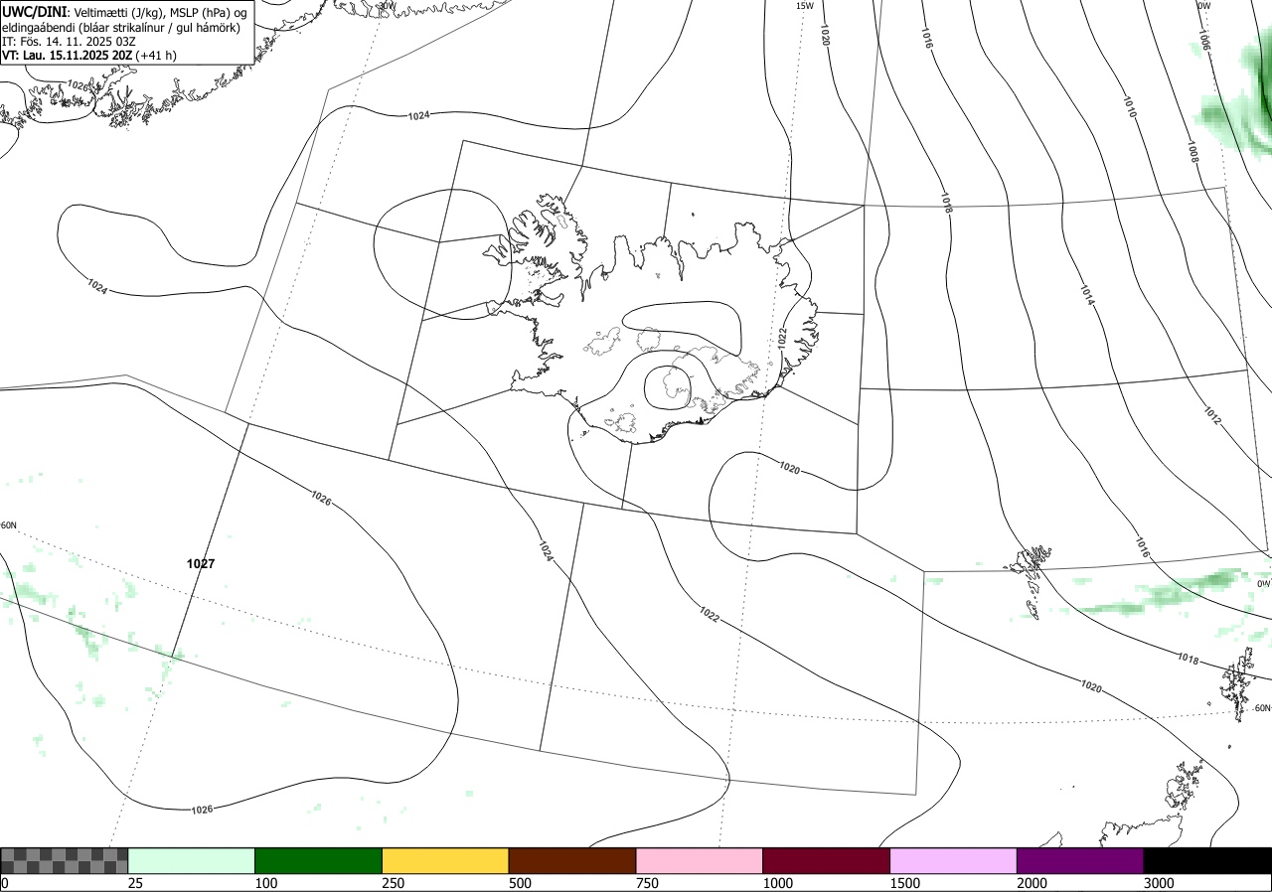Click the 'VT: Lau. 15.11.2025 20Z (+41 h)' line
Viewport: 1272px width, 892px height.
(x=89, y=56)
